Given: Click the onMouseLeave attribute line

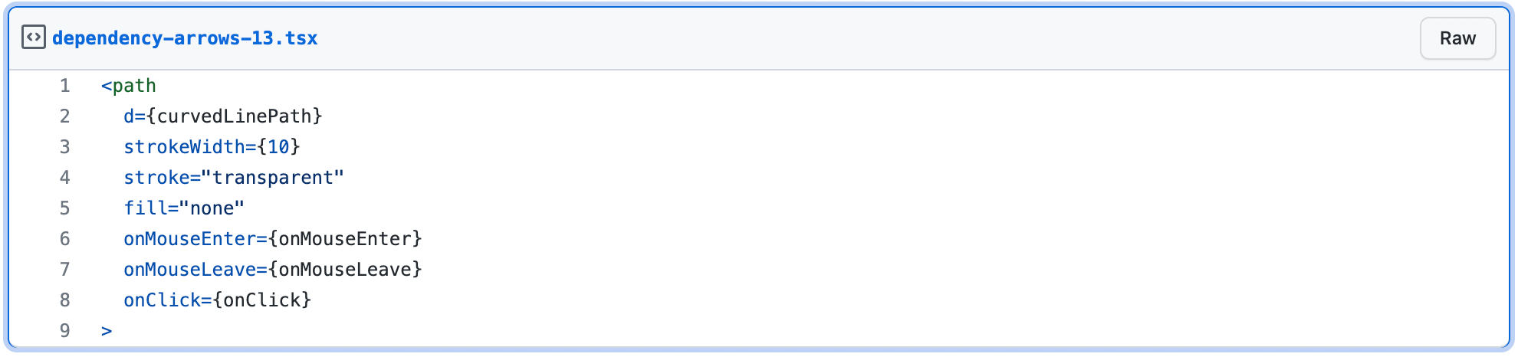Looking at the screenshot, I should tap(273, 270).
